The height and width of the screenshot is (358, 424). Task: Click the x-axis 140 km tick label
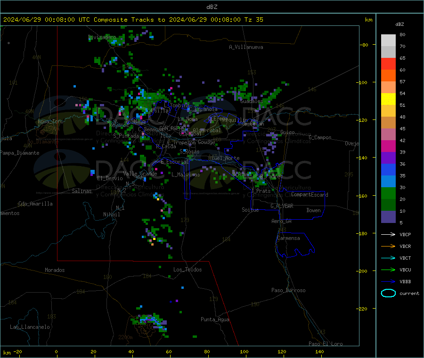[x=319, y=351]
